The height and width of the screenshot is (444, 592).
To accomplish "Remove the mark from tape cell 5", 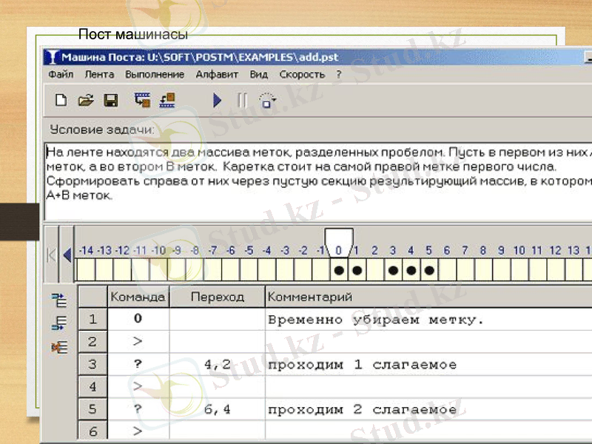I will pos(428,270).
